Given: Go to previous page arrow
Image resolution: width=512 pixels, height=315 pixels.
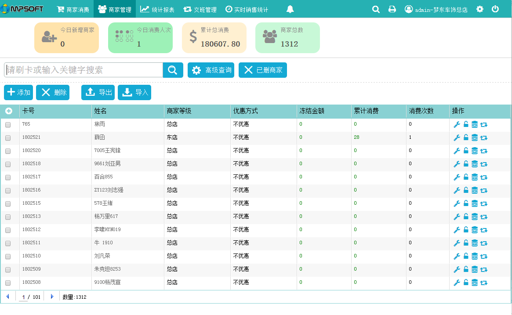Looking at the screenshot, I should pyautogui.click(x=7, y=297).
